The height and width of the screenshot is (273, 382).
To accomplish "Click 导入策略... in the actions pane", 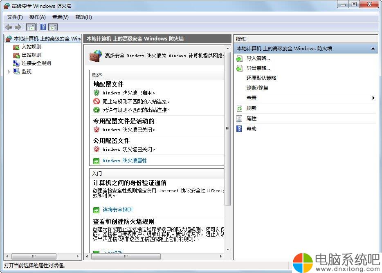I will (258, 58).
